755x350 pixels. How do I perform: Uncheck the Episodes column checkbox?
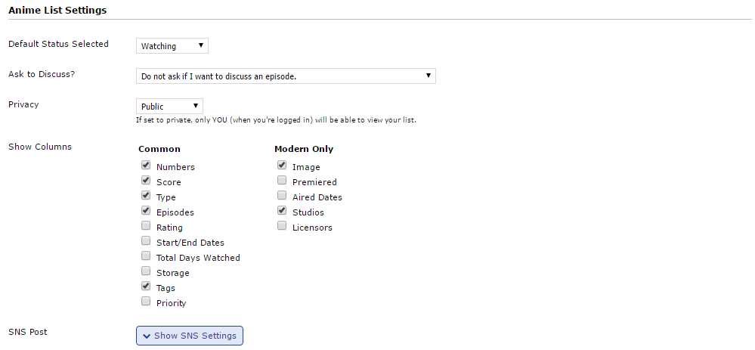pyautogui.click(x=145, y=211)
